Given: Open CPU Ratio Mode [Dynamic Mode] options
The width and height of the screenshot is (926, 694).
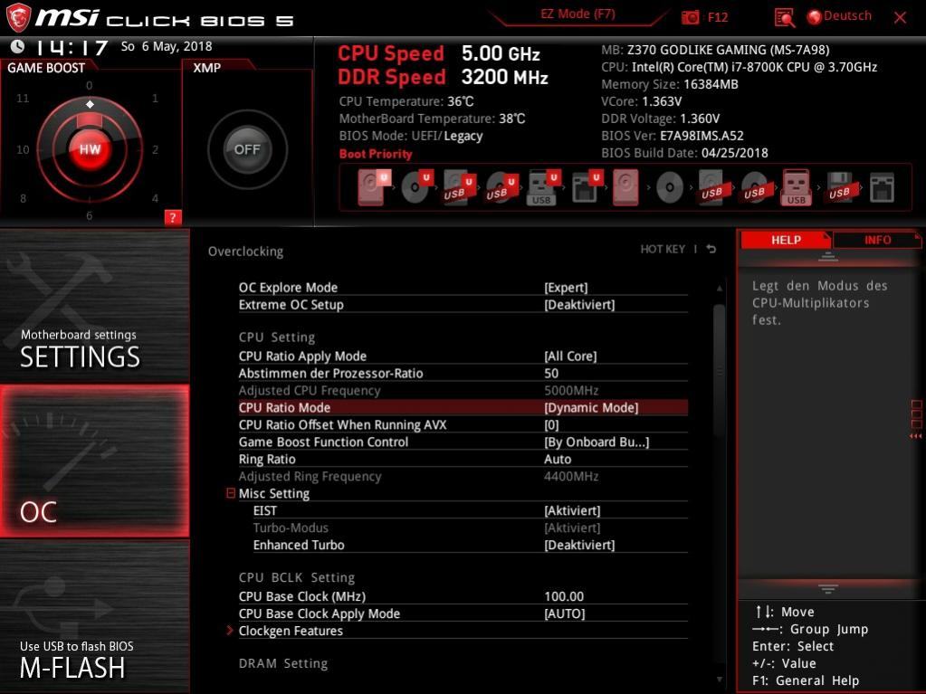Looking at the screenshot, I should click(591, 407).
